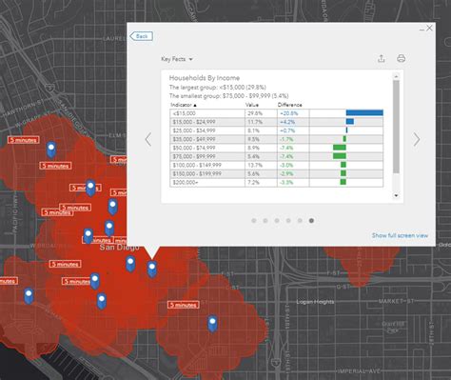Click the Back button in the popup
Screen dimensions: 451x380
[141, 36]
